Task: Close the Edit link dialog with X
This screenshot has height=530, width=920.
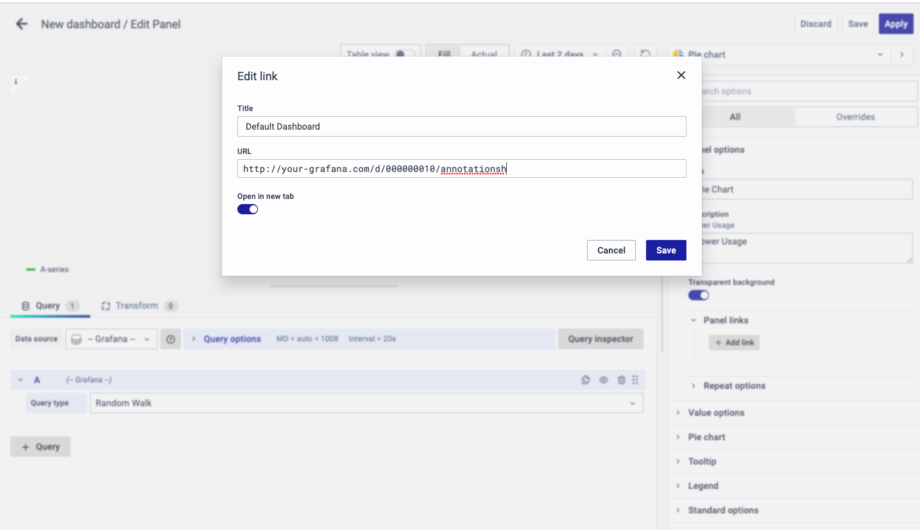Action: (681, 75)
